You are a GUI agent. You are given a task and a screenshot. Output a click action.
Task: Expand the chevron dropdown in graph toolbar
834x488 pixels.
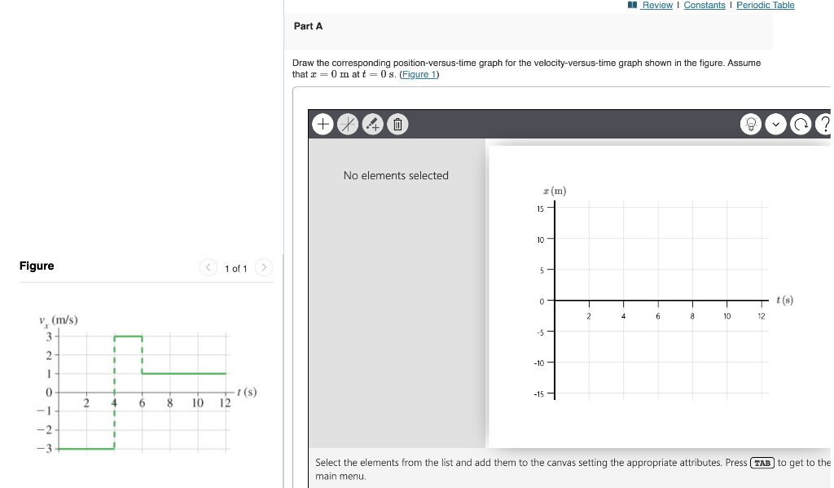776,125
